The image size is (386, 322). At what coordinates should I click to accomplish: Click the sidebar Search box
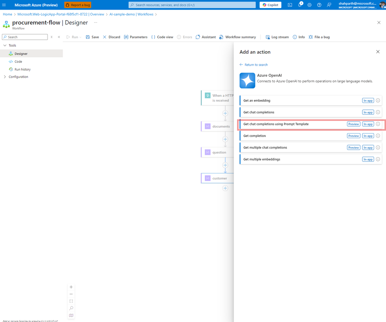pyautogui.click(x=25, y=37)
